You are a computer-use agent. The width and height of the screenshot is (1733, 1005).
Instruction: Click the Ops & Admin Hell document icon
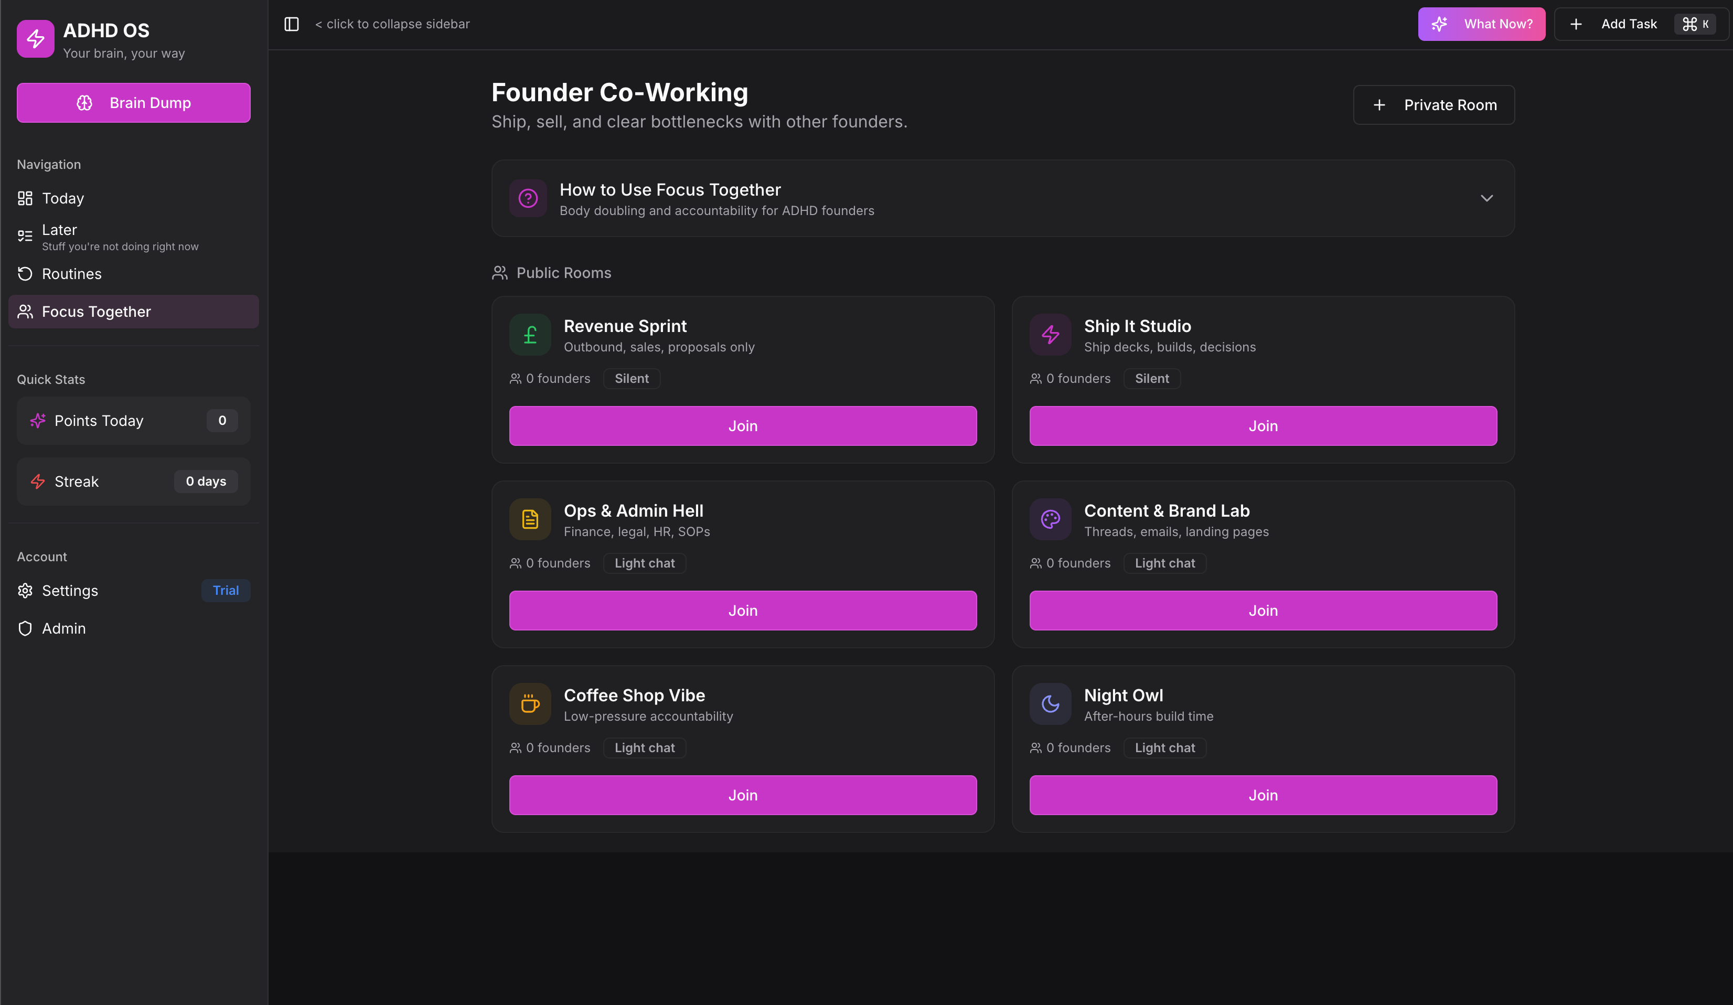coord(530,519)
